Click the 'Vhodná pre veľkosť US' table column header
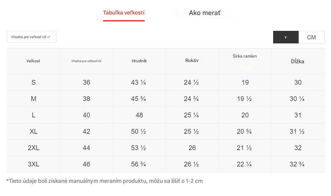 pyautogui.click(x=86, y=61)
